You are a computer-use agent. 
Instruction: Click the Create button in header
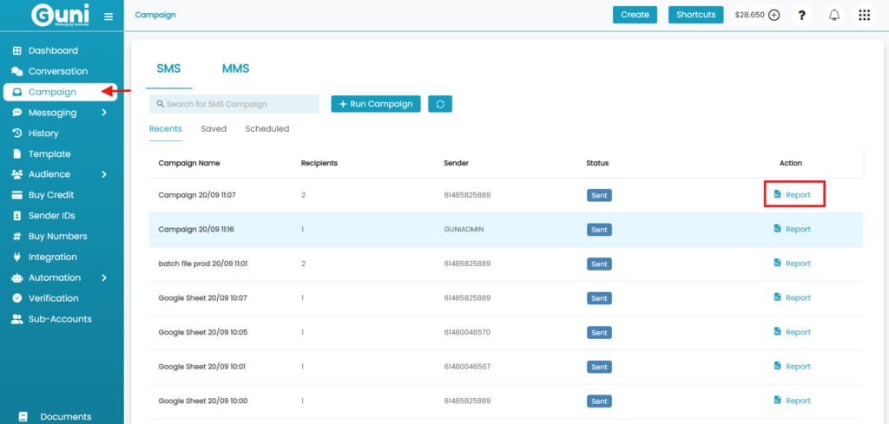pyautogui.click(x=635, y=15)
